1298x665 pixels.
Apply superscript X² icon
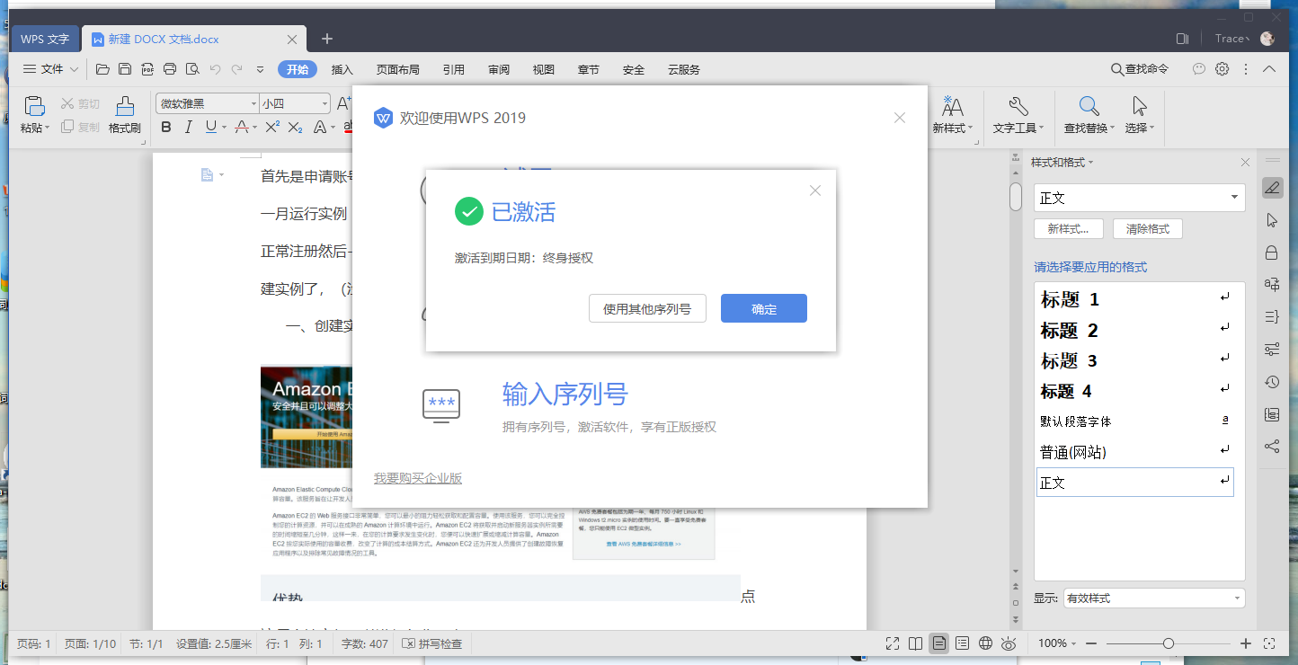[x=272, y=128]
